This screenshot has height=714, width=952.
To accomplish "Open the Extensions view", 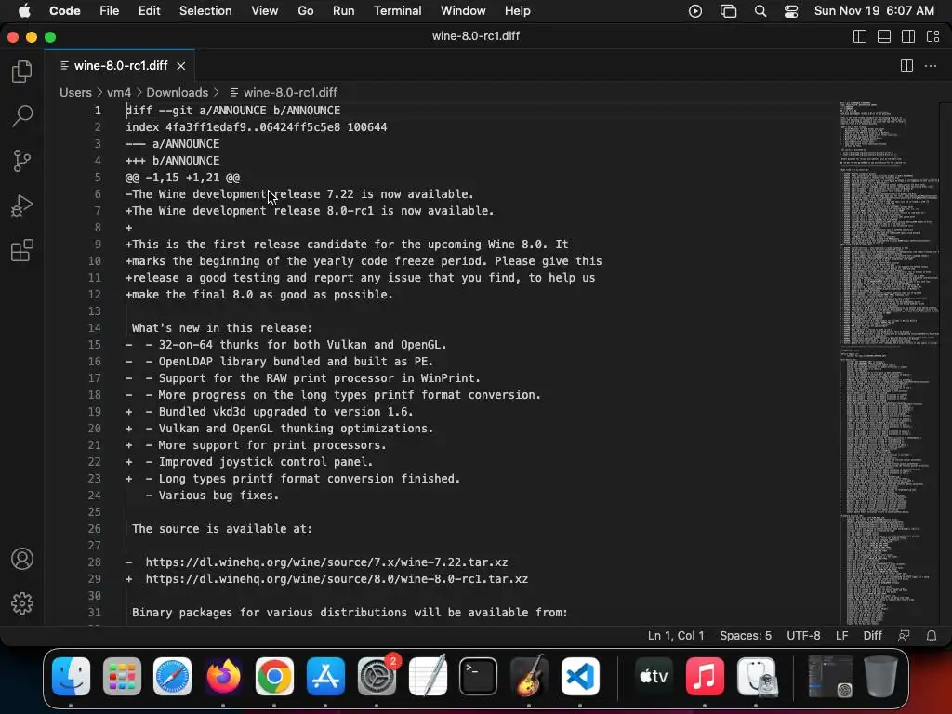I will pyautogui.click(x=22, y=250).
